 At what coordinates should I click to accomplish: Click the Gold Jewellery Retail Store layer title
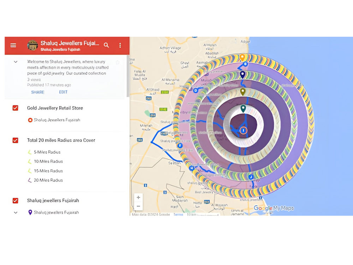(55, 108)
